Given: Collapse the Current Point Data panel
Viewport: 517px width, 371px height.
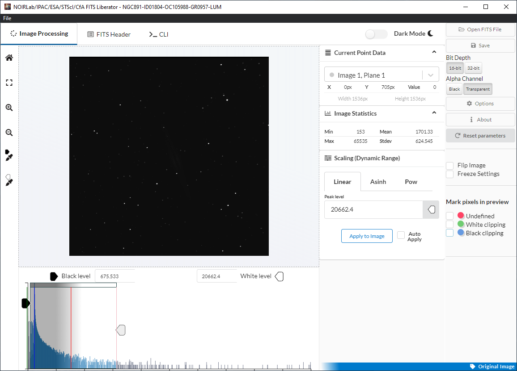Looking at the screenshot, I should pyautogui.click(x=434, y=52).
